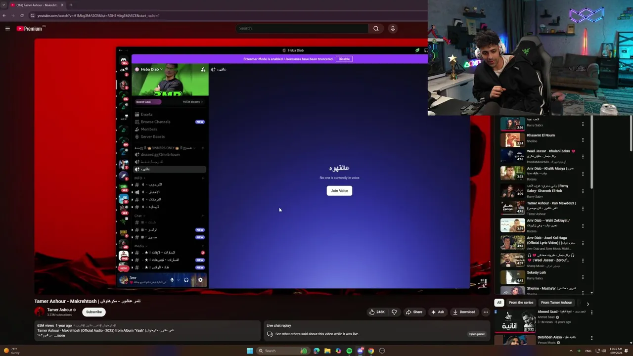Viewport: 633px width, 356px height.
Task: Play Tamer Ashour Kan Mawdou3 playlist video
Action: coord(513,208)
